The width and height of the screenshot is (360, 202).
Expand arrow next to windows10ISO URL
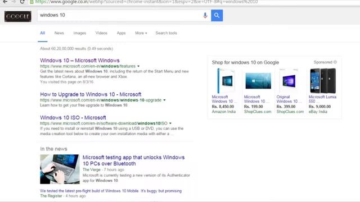pos(170,123)
